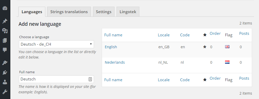Click the top '2 items' count
The width and height of the screenshot is (259, 99).
point(246,23)
